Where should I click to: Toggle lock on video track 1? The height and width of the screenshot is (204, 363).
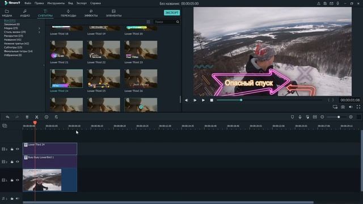(12, 180)
